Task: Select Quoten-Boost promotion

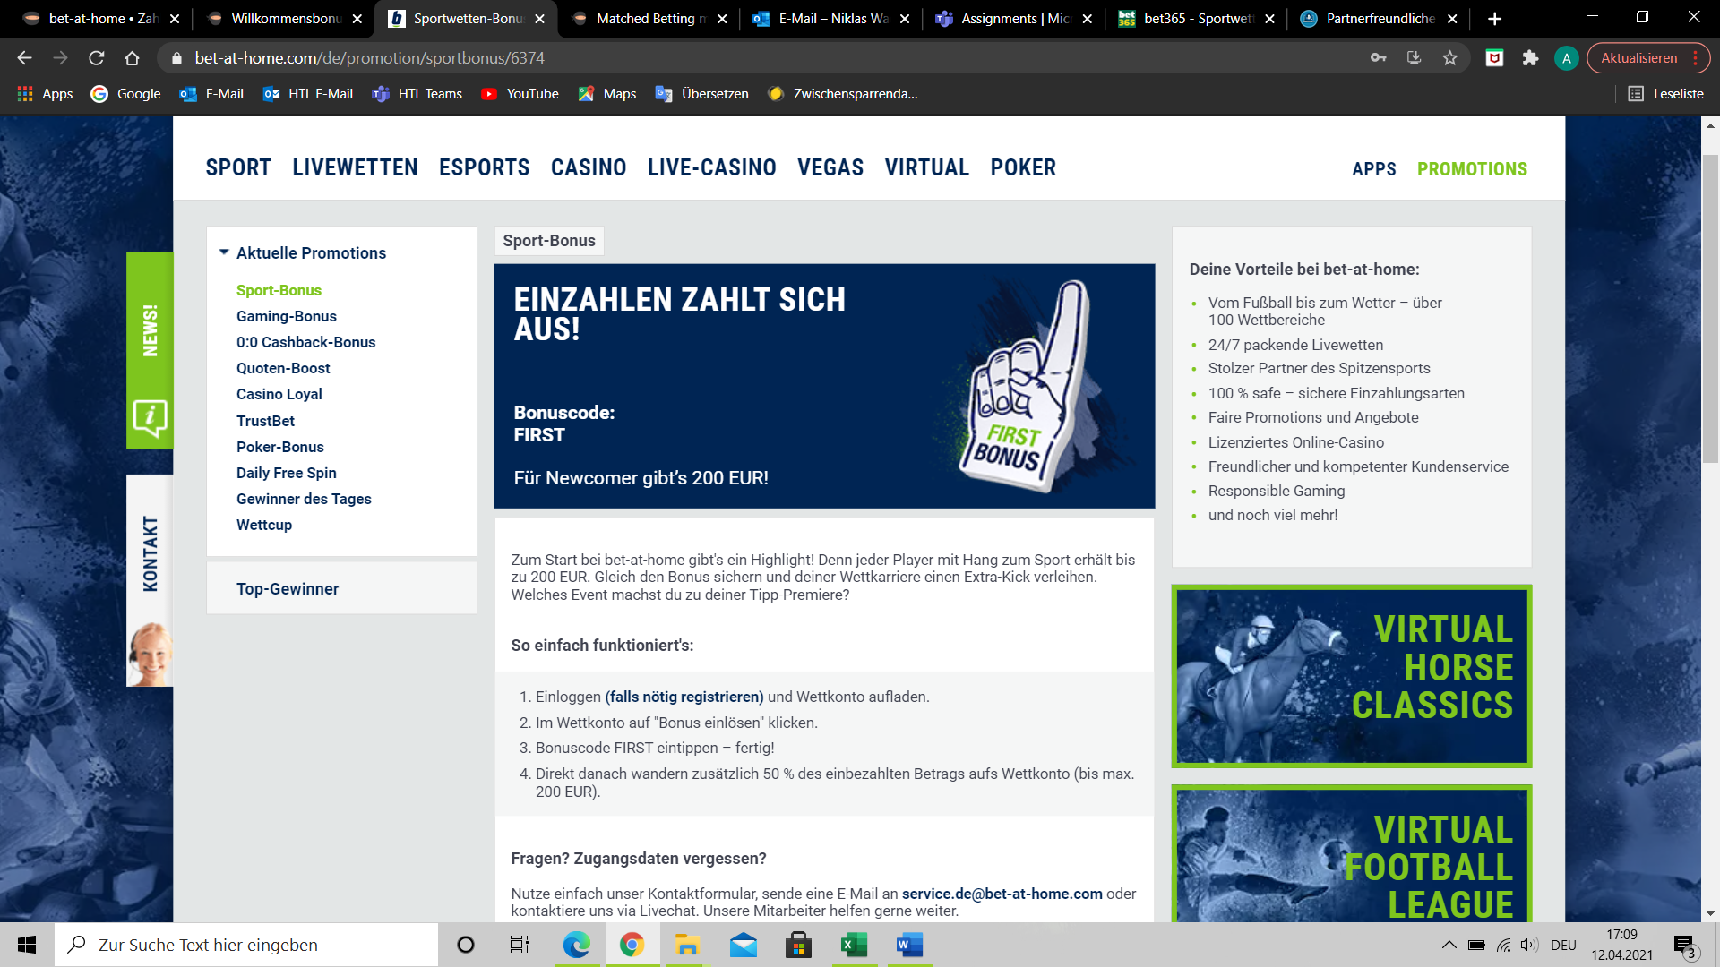Action: [283, 368]
